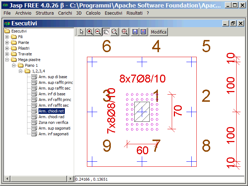Open the Carichi menu
Screen dimensions: 248x186
click(65, 13)
